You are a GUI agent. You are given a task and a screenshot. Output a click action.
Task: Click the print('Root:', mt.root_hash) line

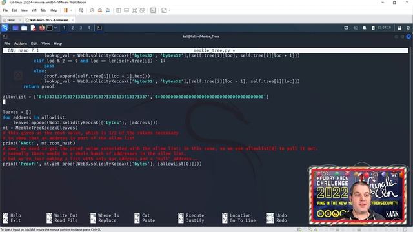coord(39,143)
